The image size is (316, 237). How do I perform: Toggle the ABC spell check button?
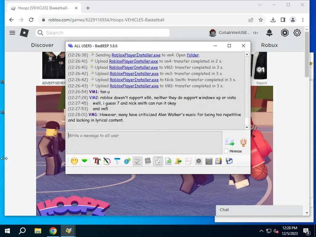coord(137,161)
